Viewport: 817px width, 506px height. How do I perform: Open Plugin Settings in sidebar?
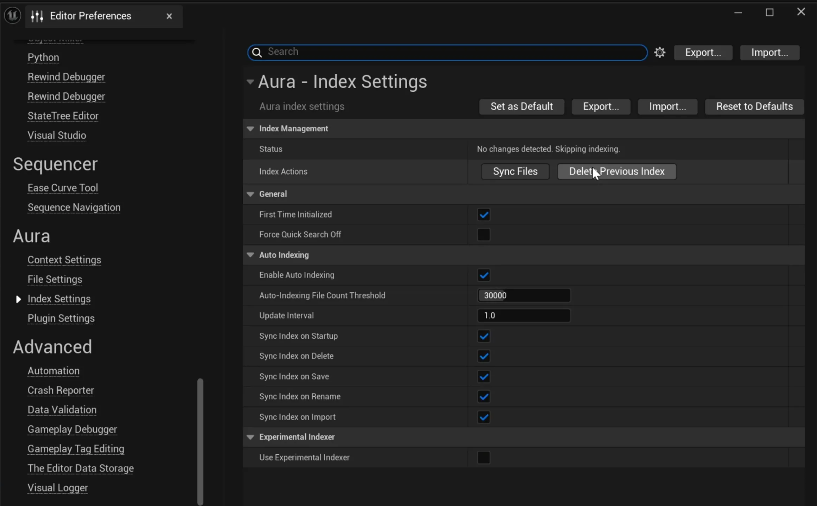(x=61, y=318)
